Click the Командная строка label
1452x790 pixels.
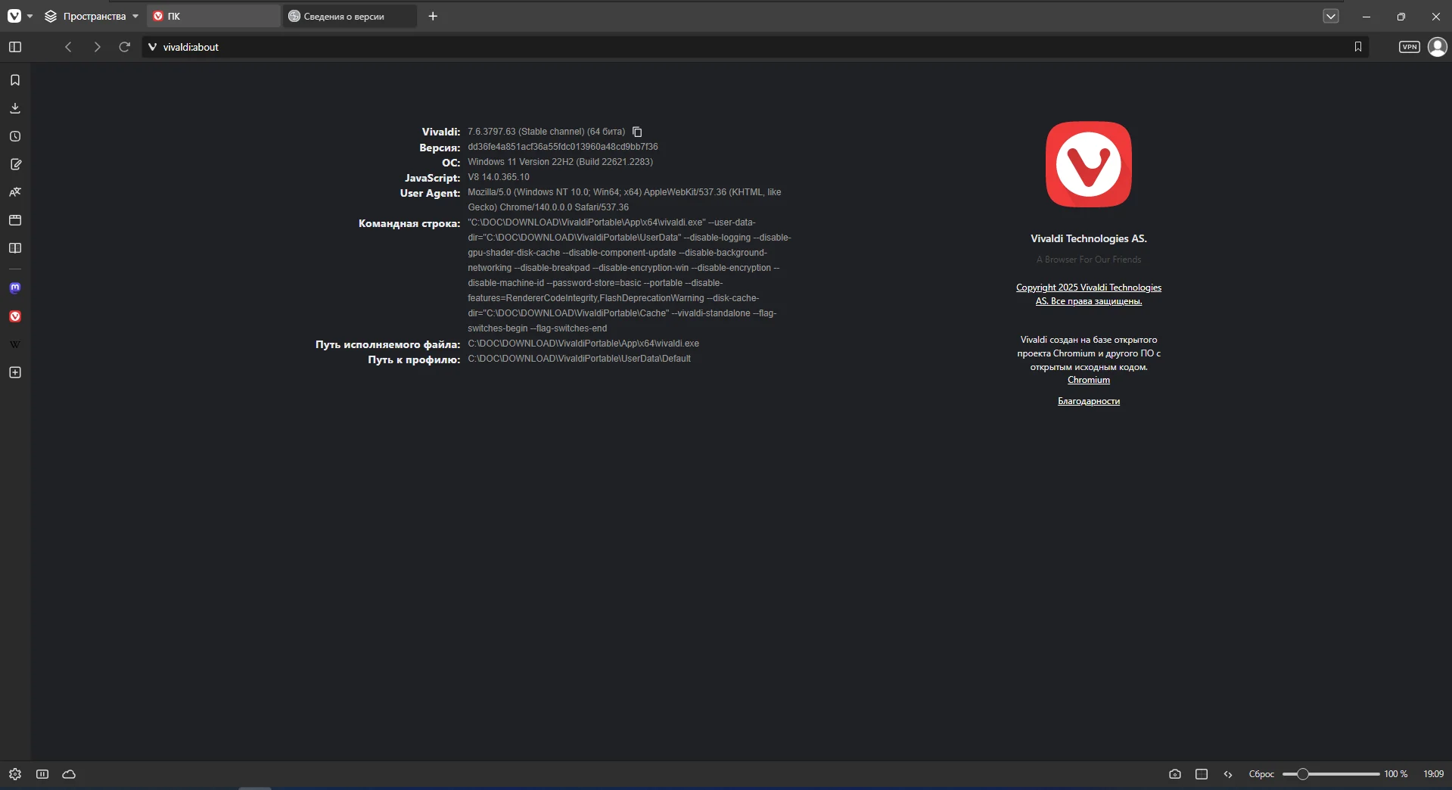(x=409, y=223)
